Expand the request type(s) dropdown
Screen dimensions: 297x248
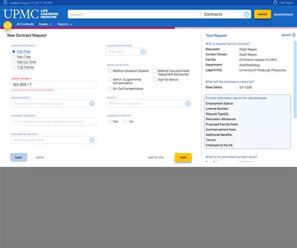coord(92,104)
